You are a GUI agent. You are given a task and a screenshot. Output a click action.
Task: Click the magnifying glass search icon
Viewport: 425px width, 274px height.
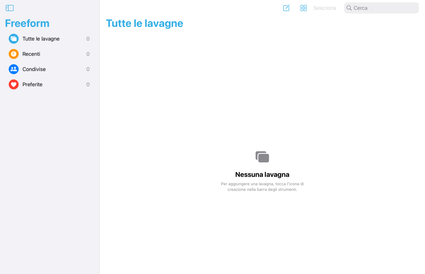coord(349,8)
